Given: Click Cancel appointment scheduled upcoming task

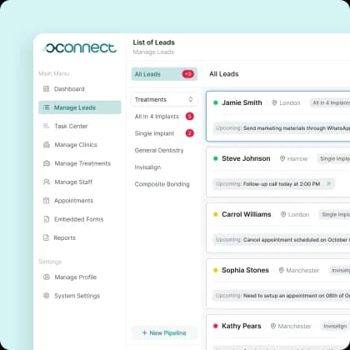Looking at the screenshot, I should click(x=282, y=240).
